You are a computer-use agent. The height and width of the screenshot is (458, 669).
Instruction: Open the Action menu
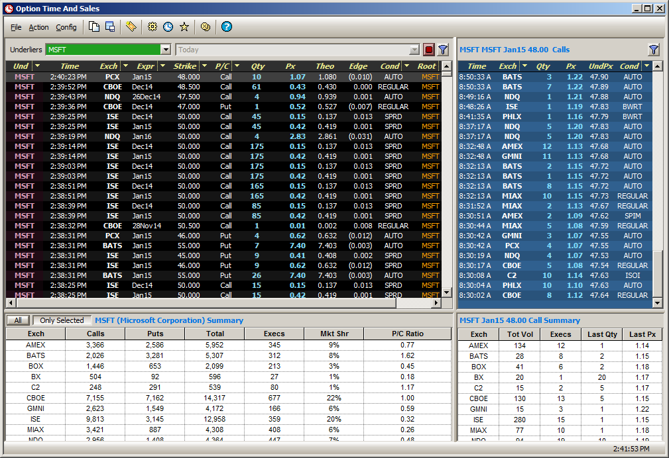point(38,27)
